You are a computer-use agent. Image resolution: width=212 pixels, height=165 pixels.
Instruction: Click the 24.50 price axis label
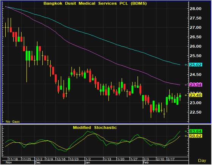(195, 74)
